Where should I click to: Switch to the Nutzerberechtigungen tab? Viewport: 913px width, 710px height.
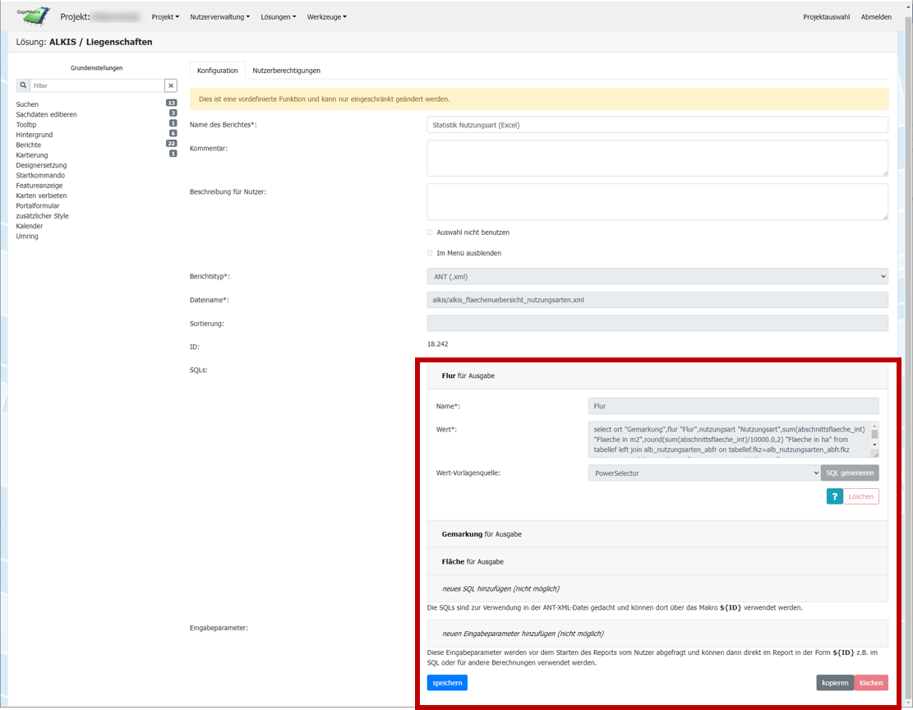[286, 71]
